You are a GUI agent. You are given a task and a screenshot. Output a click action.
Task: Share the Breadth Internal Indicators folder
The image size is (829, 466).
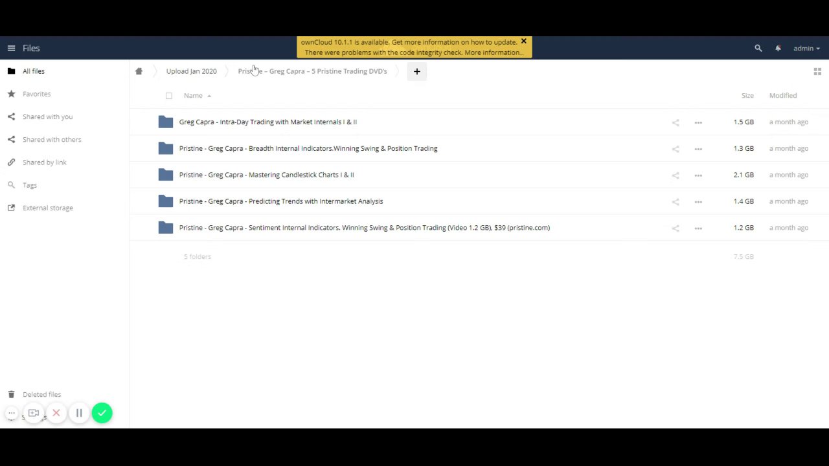tap(676, 149)
